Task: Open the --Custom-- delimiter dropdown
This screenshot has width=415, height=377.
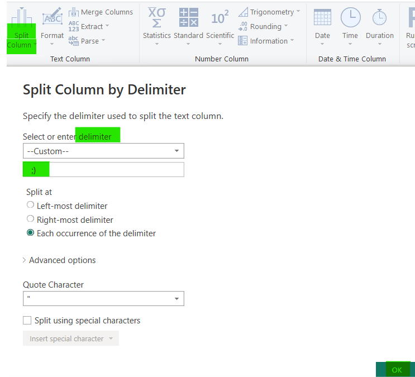Action: click(x=103, y=151)
